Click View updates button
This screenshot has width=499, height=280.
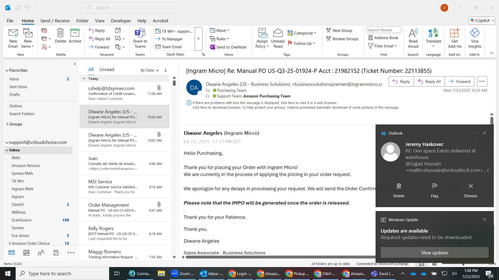click(x=435, y=253)
